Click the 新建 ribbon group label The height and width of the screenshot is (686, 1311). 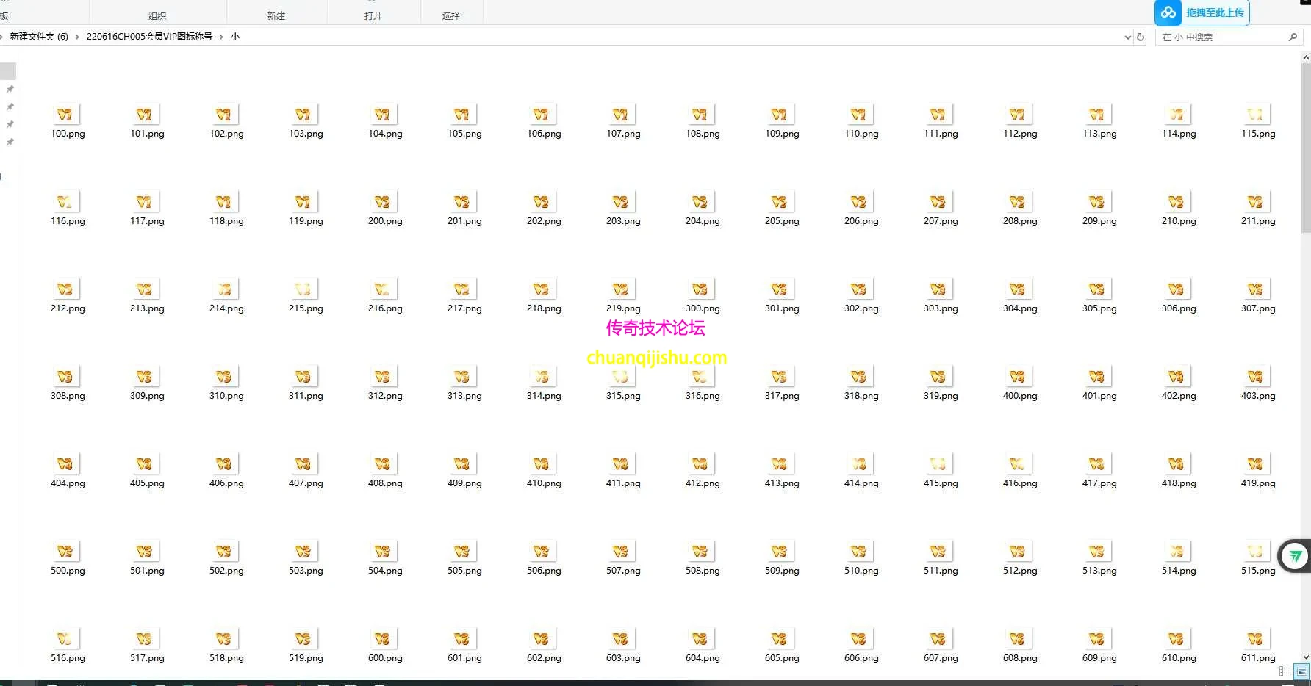[x=276, y=15]
